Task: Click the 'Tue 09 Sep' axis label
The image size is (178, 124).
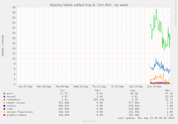Action: pos(62,87)
